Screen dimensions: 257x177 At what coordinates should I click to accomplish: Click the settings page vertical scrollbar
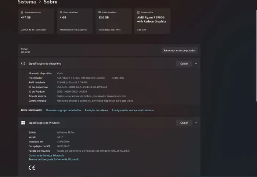click(256, 56)
